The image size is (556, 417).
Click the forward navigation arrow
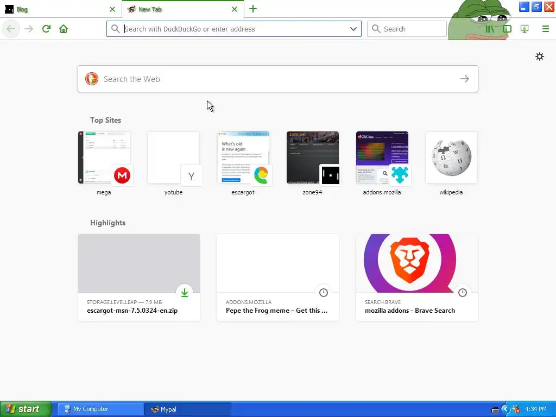tap(29, 29)
